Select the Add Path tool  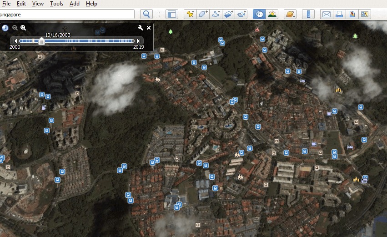[216, 14]
